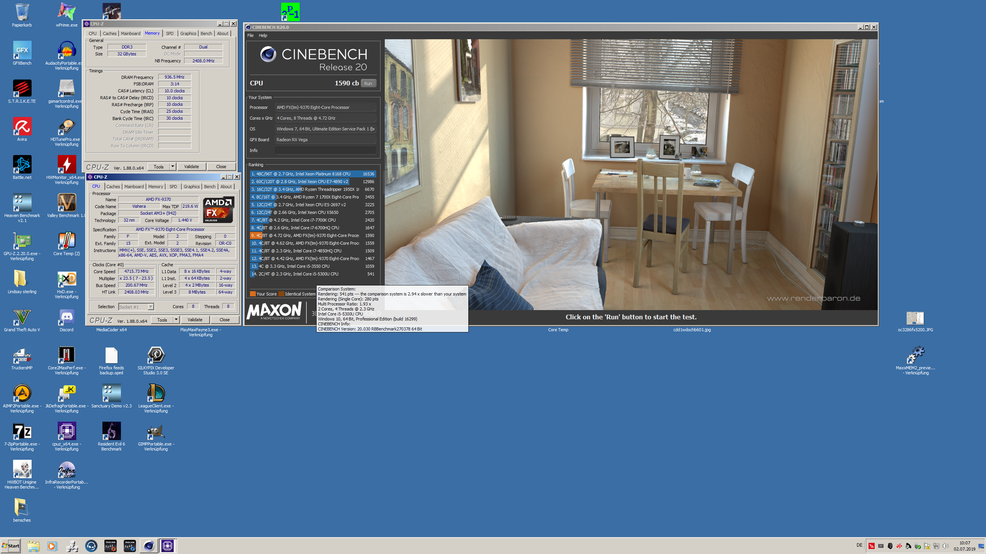Select ranking row Intel Core i7-7700K

[313, 220]
